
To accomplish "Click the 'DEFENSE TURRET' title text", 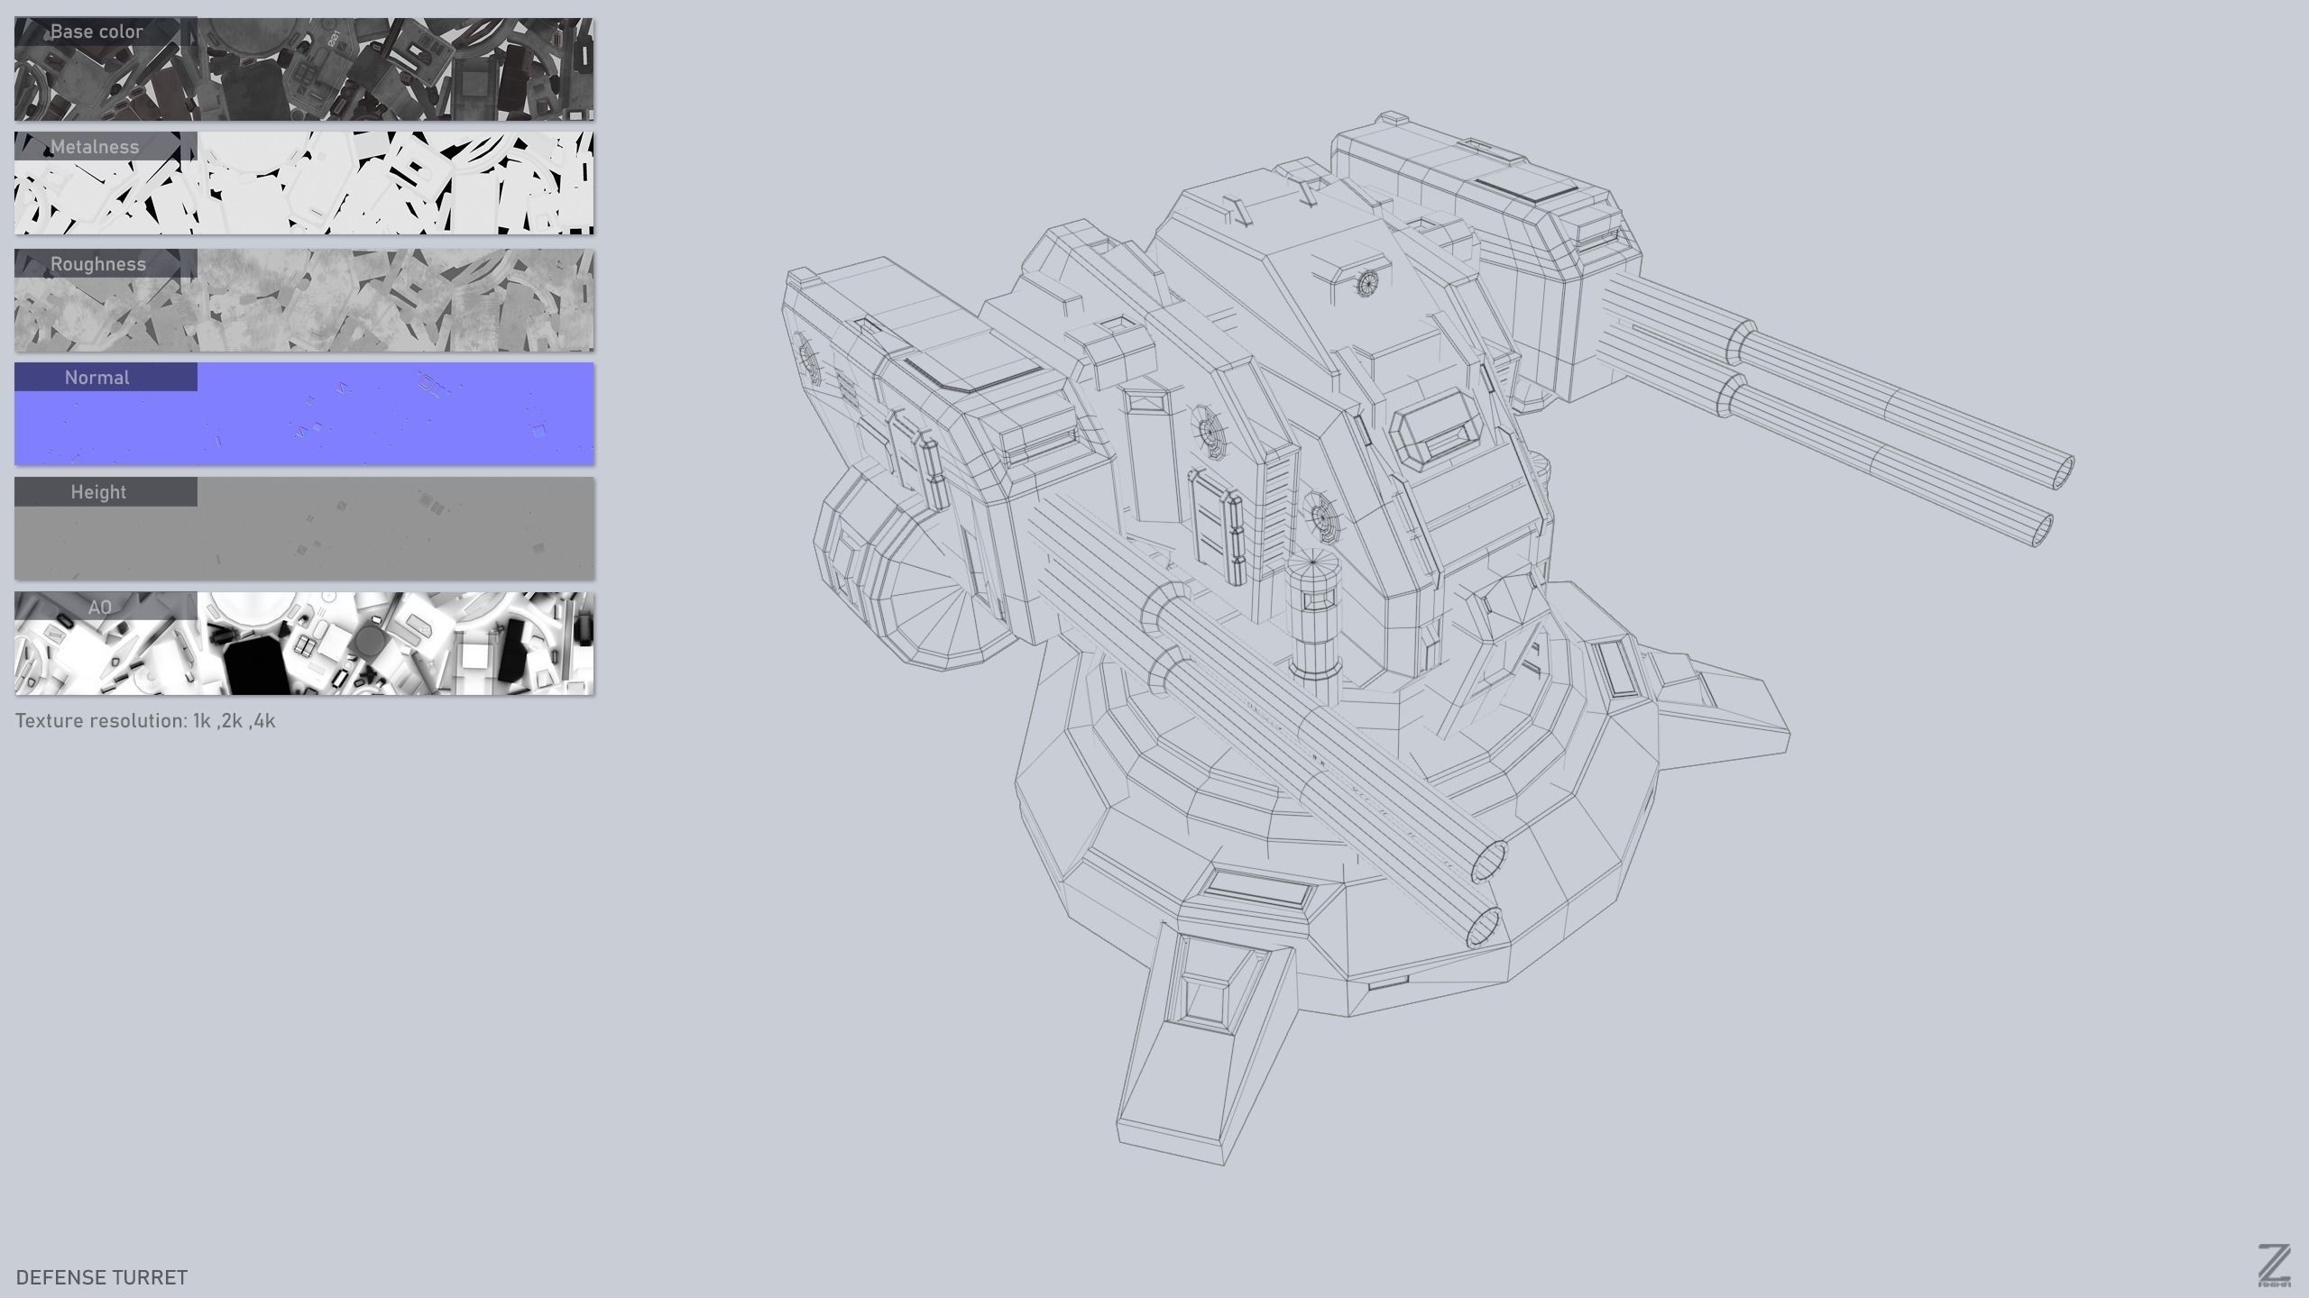I will 102,1277.
